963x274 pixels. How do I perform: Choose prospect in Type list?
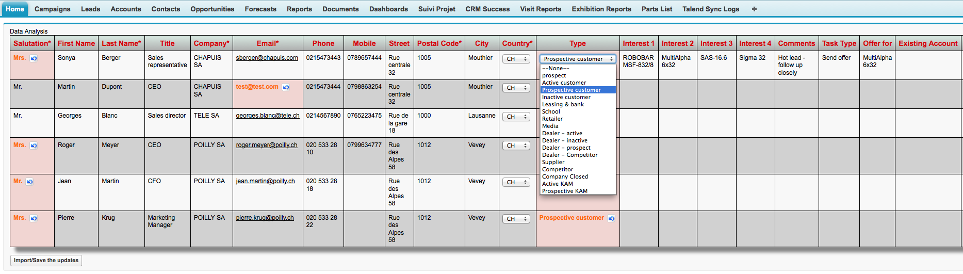[578, 75]
